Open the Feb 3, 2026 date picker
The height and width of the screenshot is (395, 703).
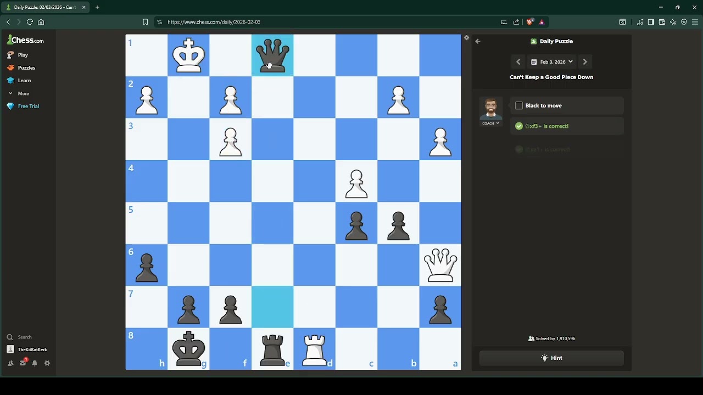tap(551, 62)
